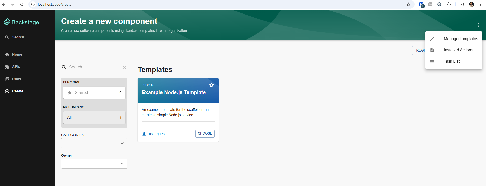Image resolution: width=486 pixels, height=186 pixels.
Task: Select Manage Templates from the menu
Action: click(461, 39)
